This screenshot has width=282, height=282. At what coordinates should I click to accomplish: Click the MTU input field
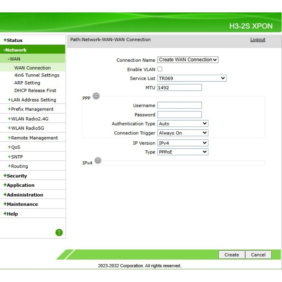tap(179, 88)
